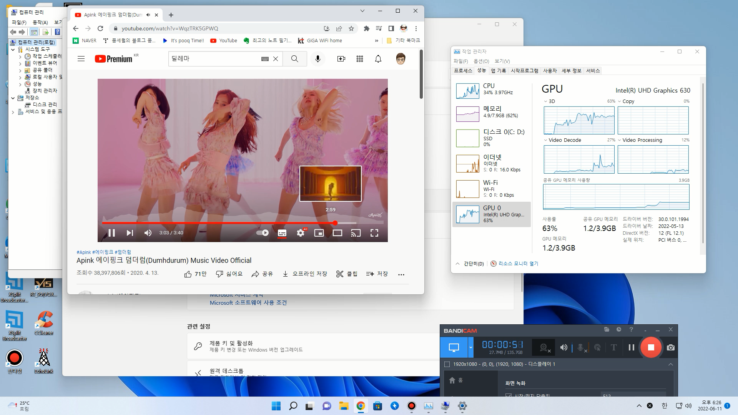Take a Bandicam screenshot with camera icon

click(671, 347)
